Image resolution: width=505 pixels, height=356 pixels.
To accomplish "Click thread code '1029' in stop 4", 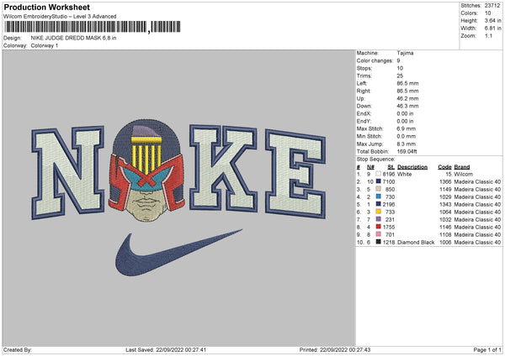I will (x=445, y=196).
